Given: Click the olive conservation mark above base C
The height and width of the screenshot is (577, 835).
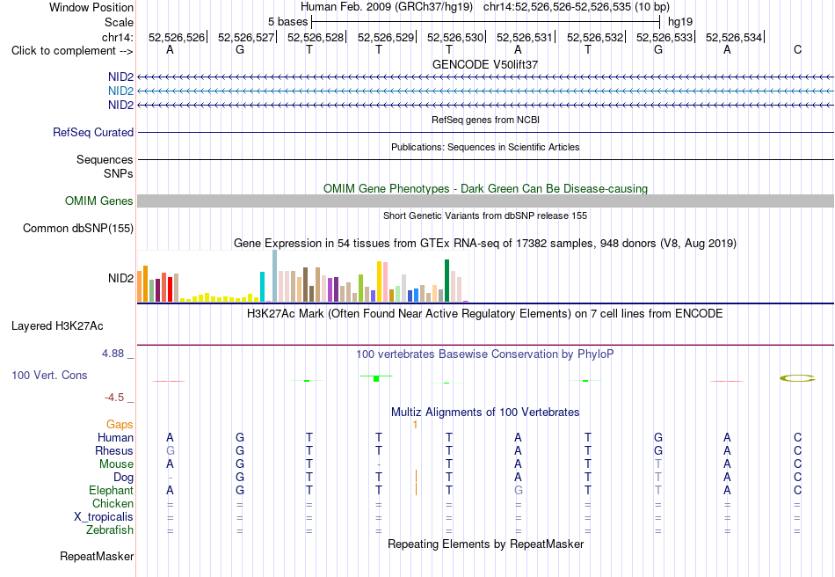Looking at the screenshot, I should coord(797,378).
